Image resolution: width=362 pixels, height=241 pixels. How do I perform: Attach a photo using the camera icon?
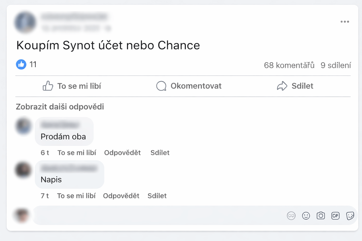[321, 216]
